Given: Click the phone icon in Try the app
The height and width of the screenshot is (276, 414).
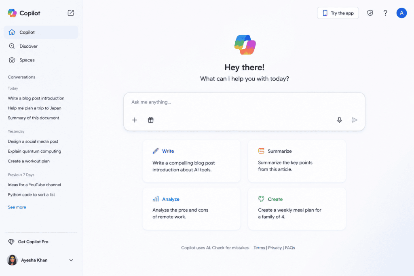Looking at the screenshot, I should coord(325,13).
